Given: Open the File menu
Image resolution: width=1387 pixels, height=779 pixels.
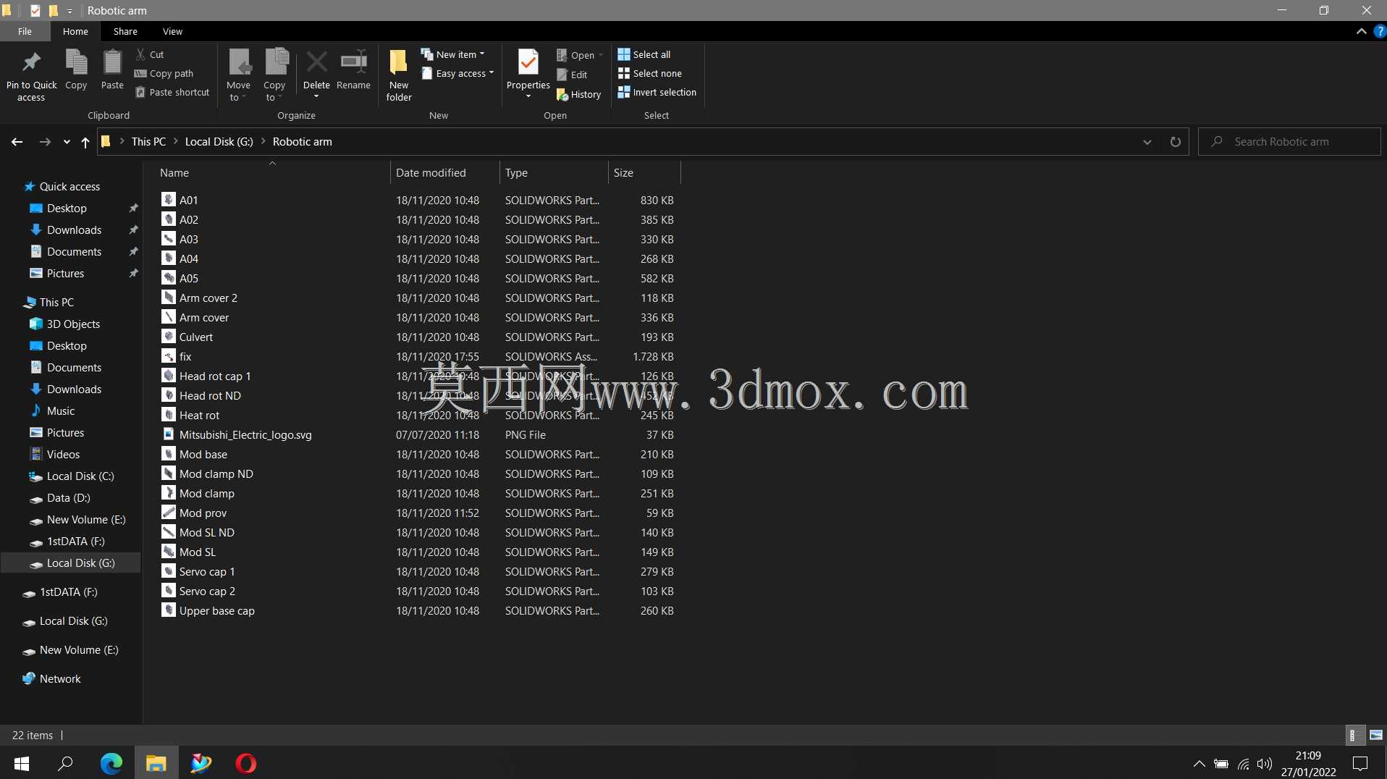Looking at the screenshot, I should [x=25, y=31].
